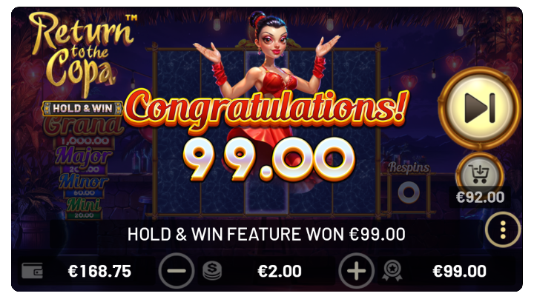Click the Return to the Copa logo
This screenshot has width=534, height=302.
(81, 51)
